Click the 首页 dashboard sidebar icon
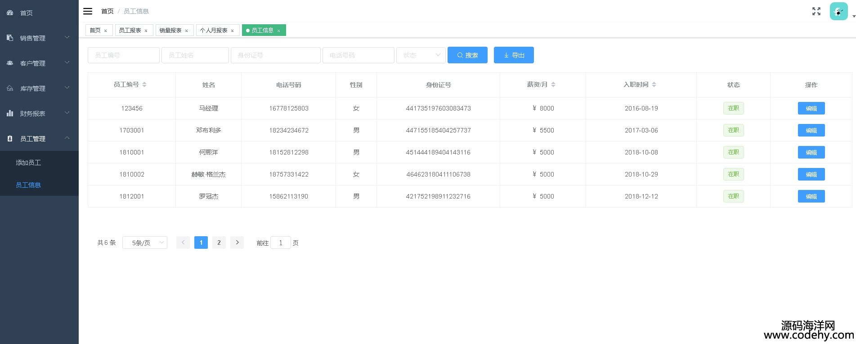 [10, 13]
